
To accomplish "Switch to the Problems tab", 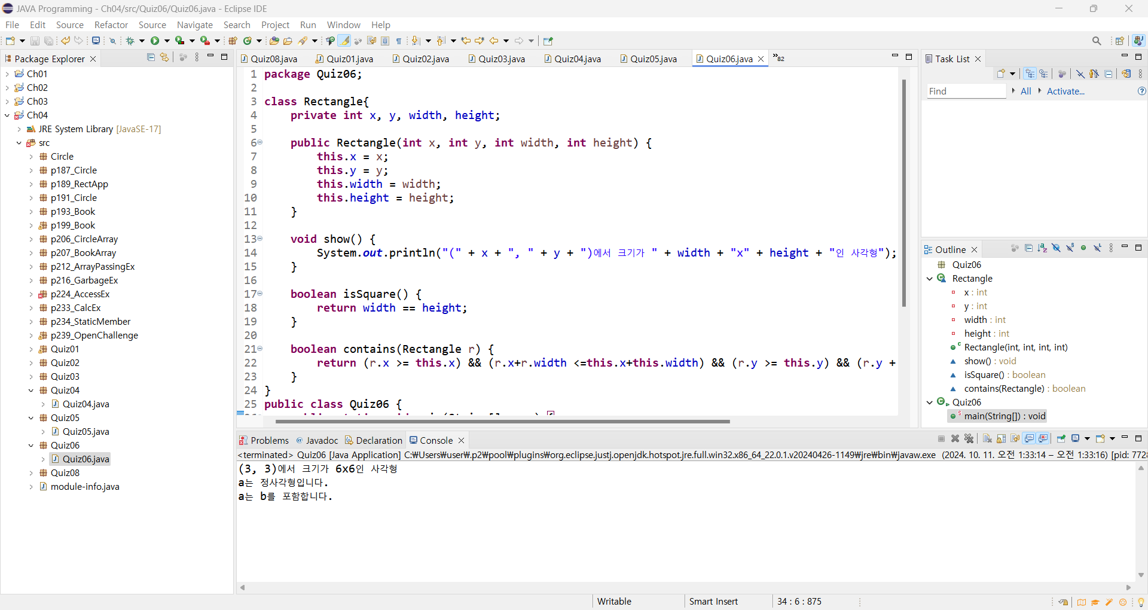I will coord(264,440).
